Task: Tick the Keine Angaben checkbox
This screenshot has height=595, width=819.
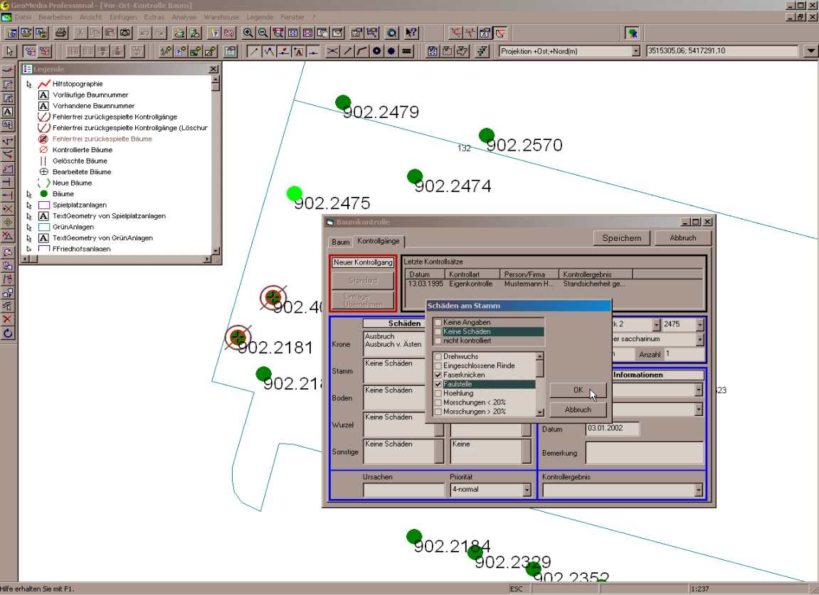Action: pos(438,323)
